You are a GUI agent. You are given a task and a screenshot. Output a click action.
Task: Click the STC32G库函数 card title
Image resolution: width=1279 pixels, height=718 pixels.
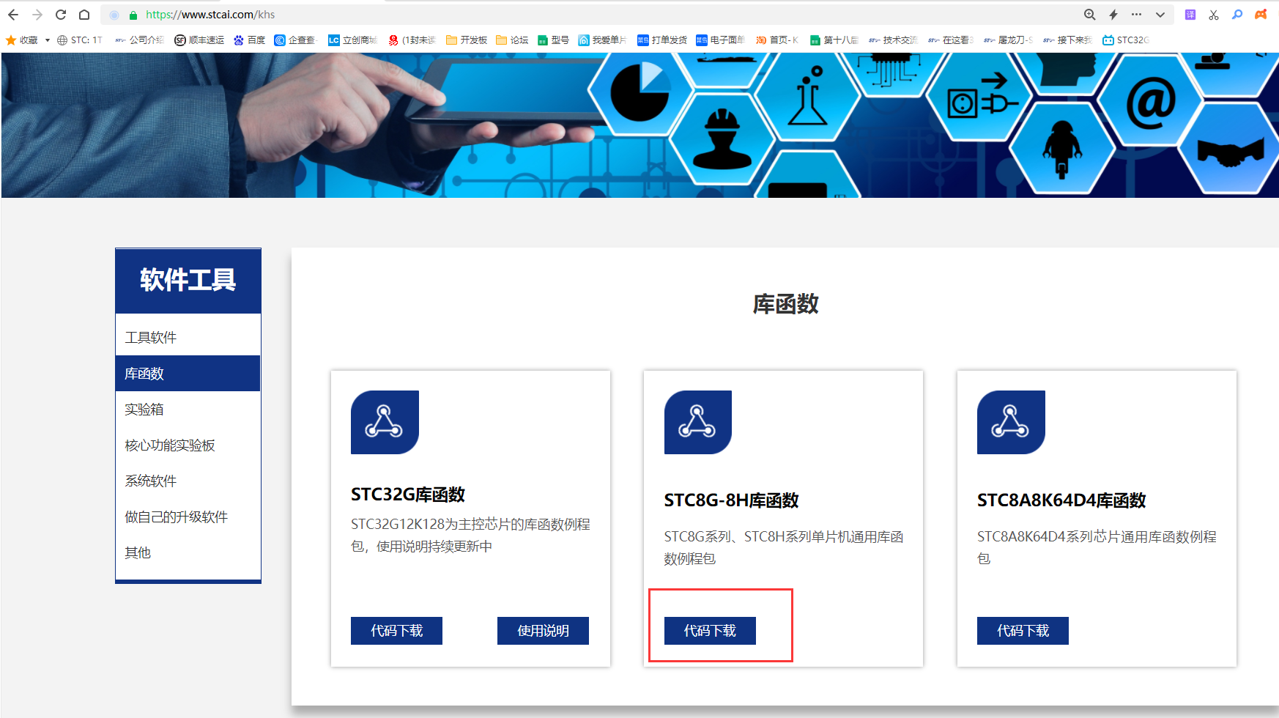pos(408,495)
